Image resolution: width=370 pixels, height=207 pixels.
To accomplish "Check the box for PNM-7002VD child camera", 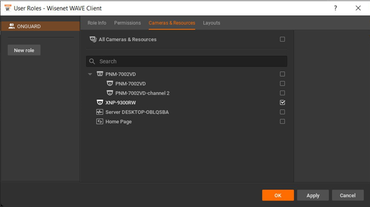I will [x=282, y=83].
